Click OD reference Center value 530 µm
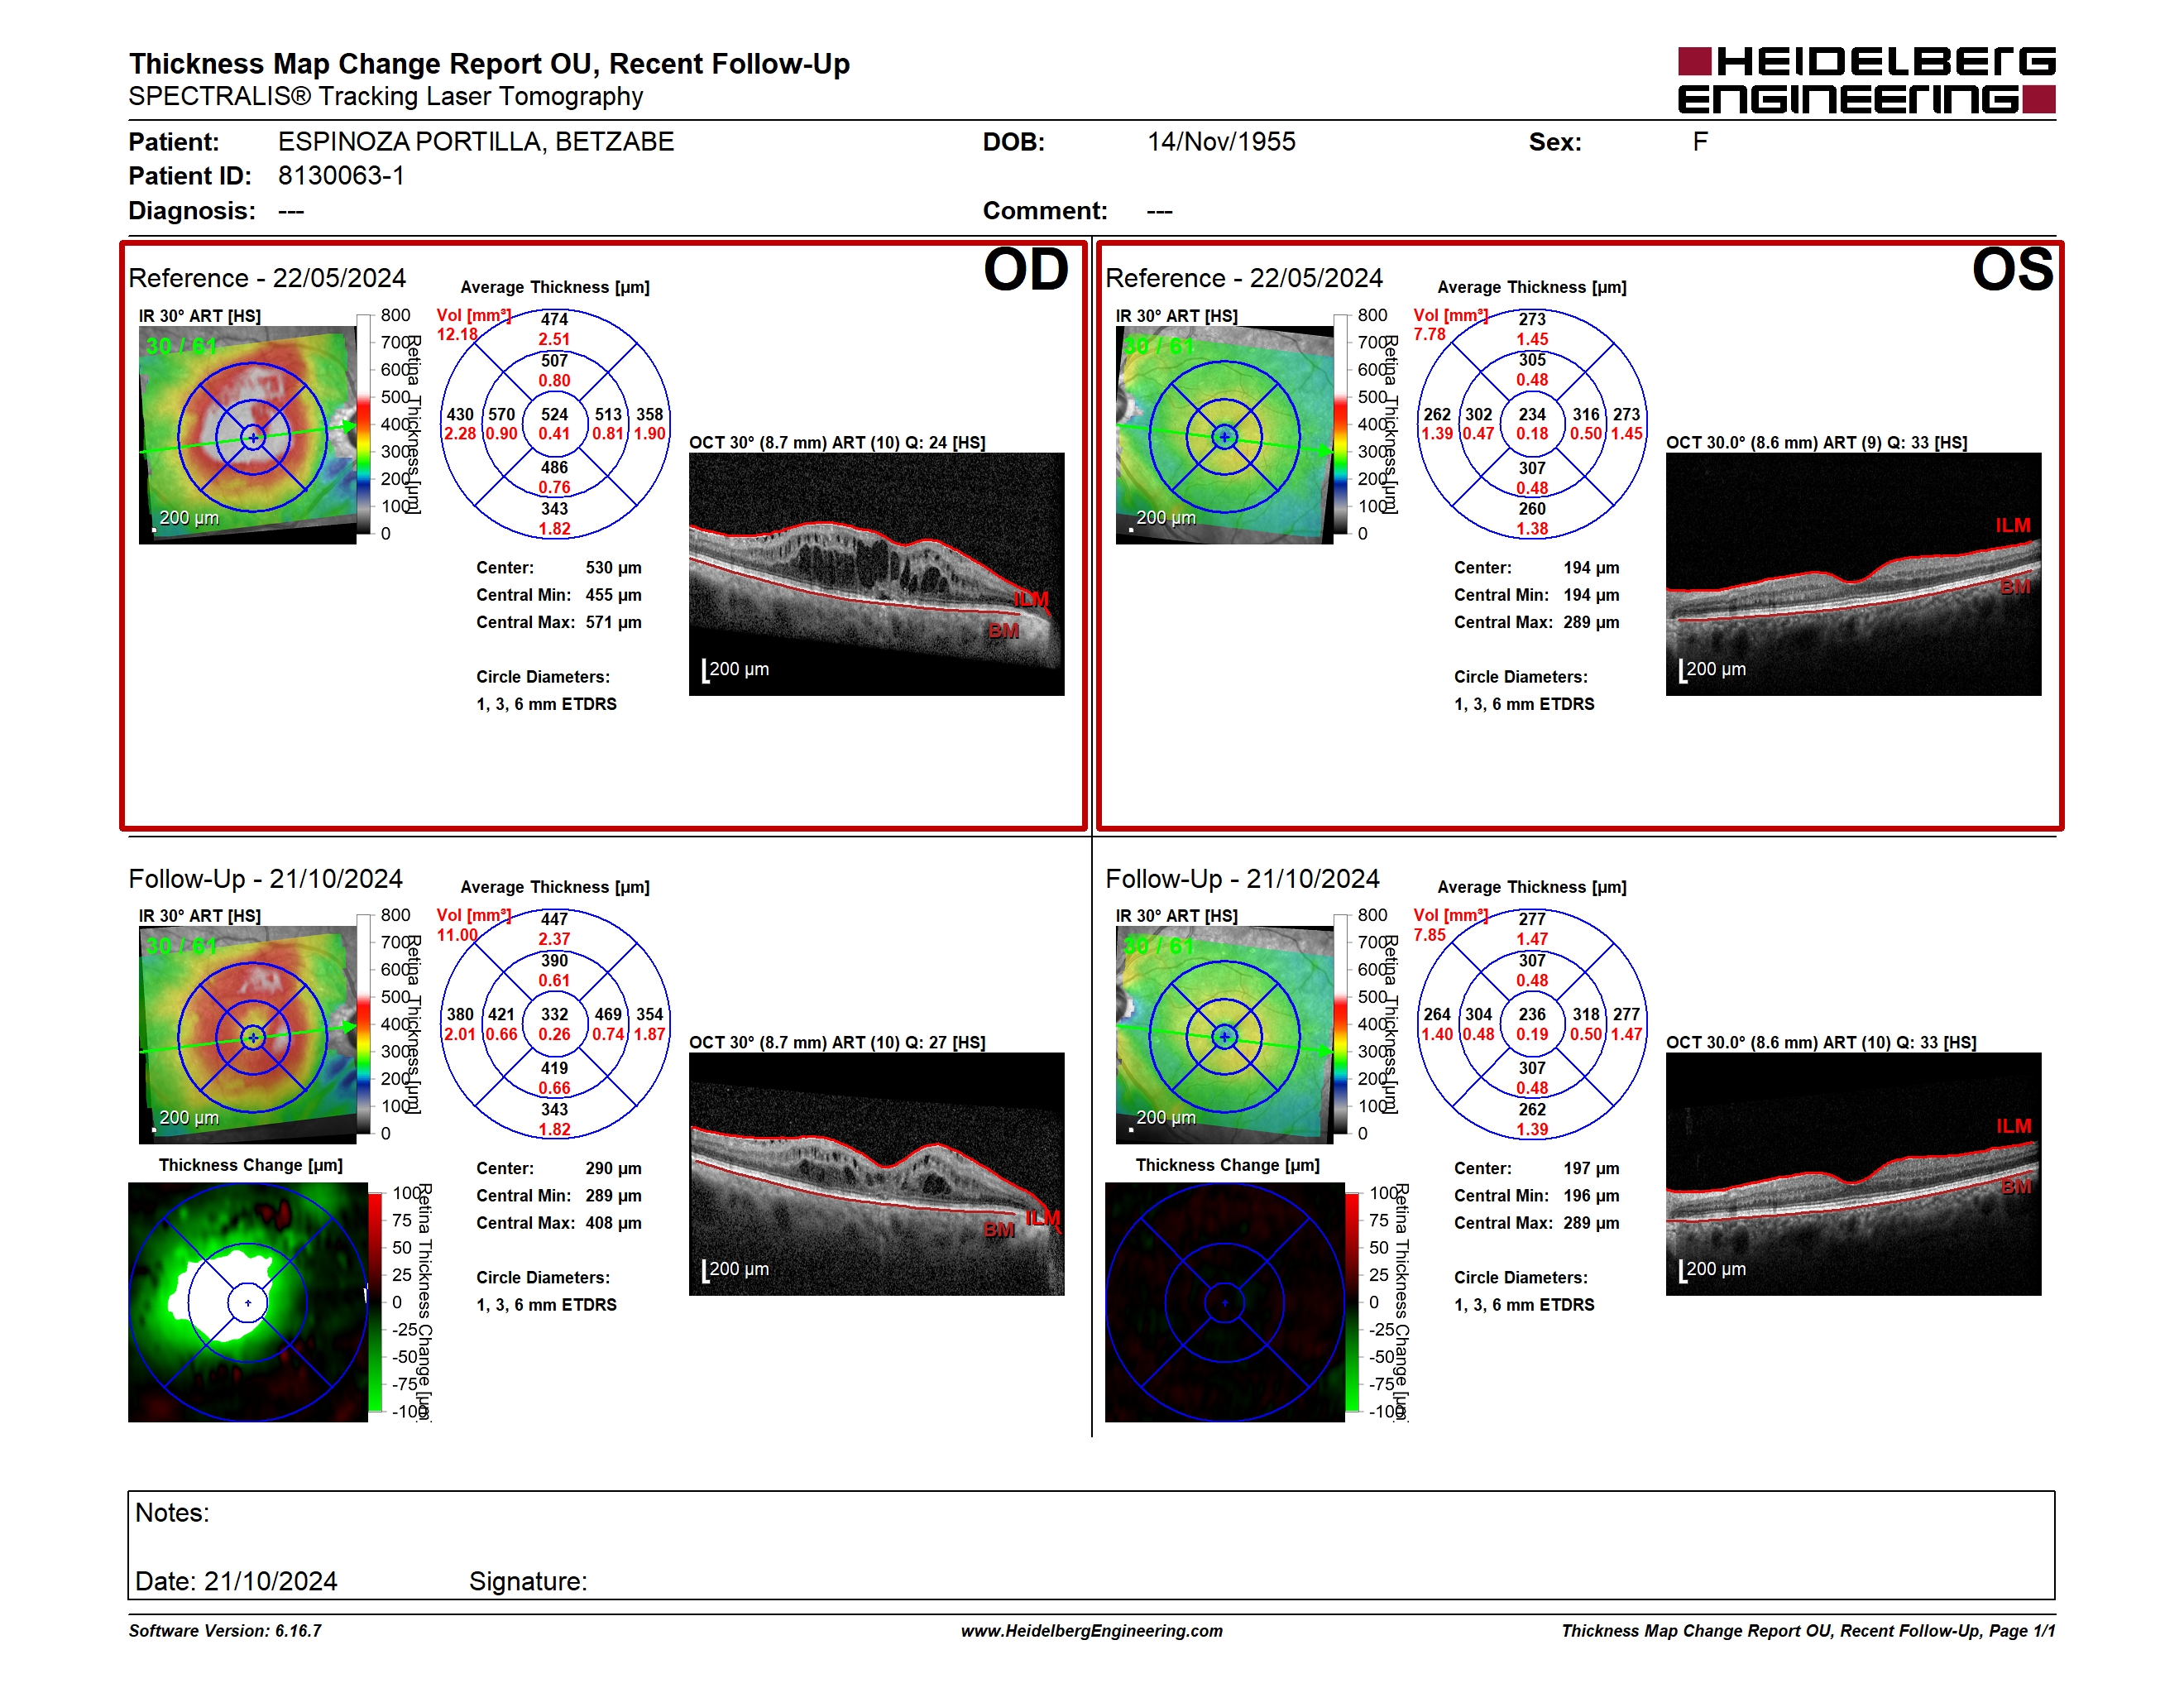2184x1688 pixels. tap(613, 568)
